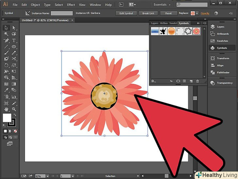The width and height of the screenshot is (238, 179).
Task: Pick the Scissors tool
Action: point(14,59)
